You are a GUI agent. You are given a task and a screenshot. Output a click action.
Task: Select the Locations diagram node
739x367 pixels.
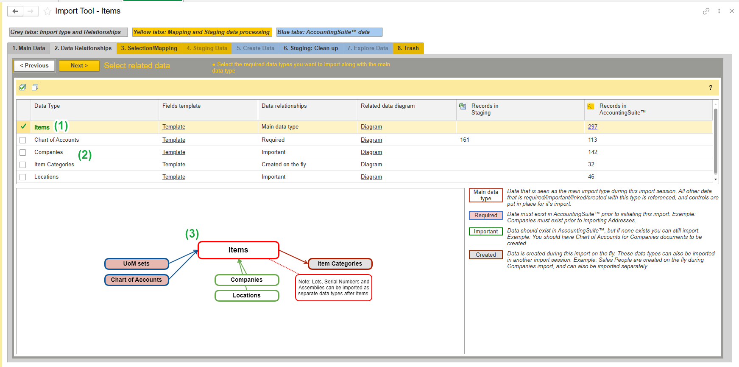247,296
